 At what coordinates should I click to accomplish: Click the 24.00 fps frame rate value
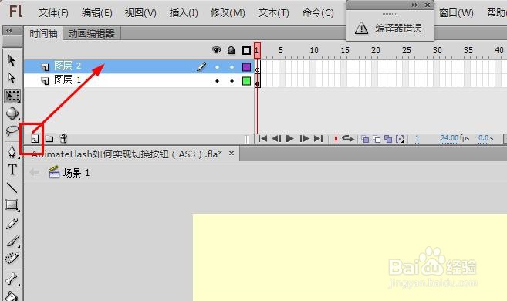449,138
